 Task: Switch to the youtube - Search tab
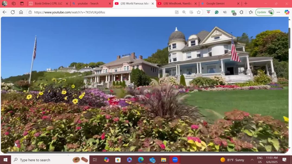(x=88, y=3)
